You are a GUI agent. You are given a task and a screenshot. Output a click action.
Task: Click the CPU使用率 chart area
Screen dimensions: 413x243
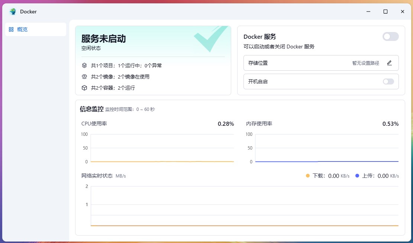tap(162, 148)
